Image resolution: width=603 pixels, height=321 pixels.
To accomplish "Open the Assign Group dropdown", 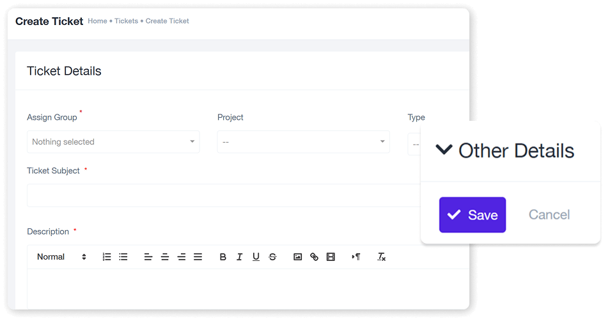I will (x=113, y=142).
